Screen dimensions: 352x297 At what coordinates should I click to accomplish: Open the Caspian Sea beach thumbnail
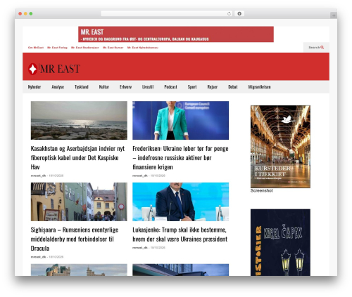(79, 120)
